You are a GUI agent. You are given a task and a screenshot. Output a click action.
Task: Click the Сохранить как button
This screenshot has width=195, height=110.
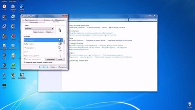tap(38, 32)
